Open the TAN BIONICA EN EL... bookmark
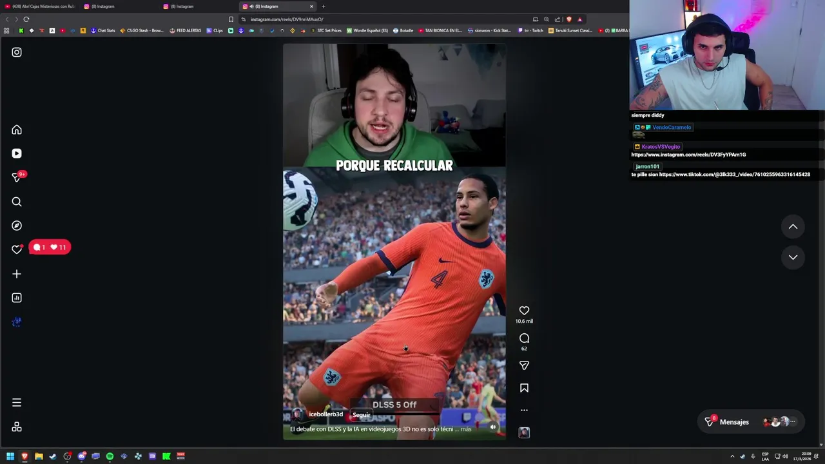825x464 pixels. pyautogui.click(x=441, y=30)
